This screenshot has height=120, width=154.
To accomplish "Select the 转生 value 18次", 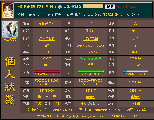I will click(38, 103).
